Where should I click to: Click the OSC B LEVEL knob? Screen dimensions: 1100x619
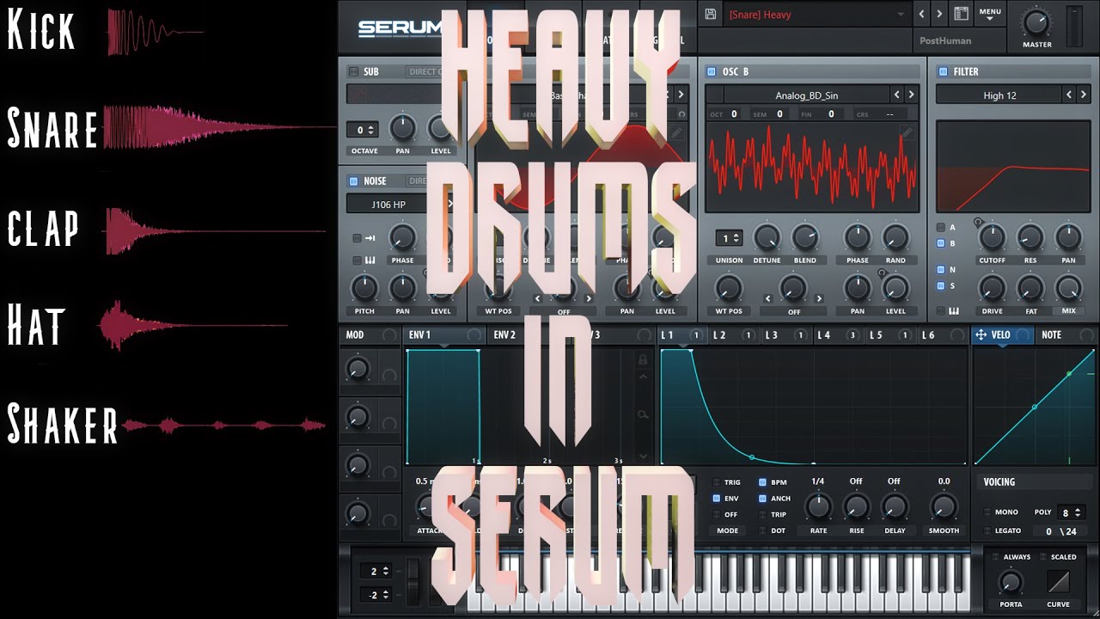pyautogui.click(x=895, y=288)
